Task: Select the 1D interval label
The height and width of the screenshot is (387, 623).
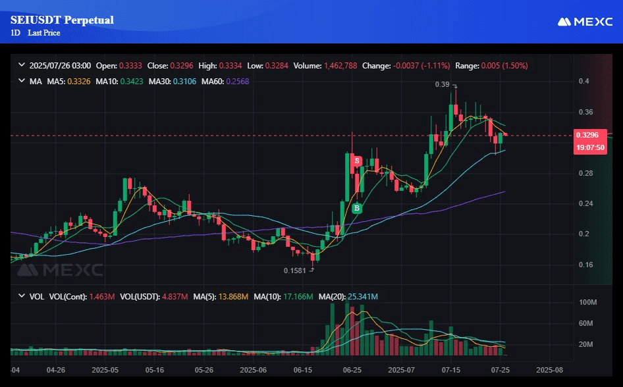Action: pyautogui.click(x=15, y=33)
